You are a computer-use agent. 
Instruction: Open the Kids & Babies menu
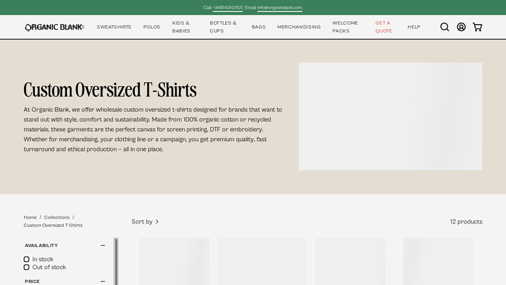point(181,27)
